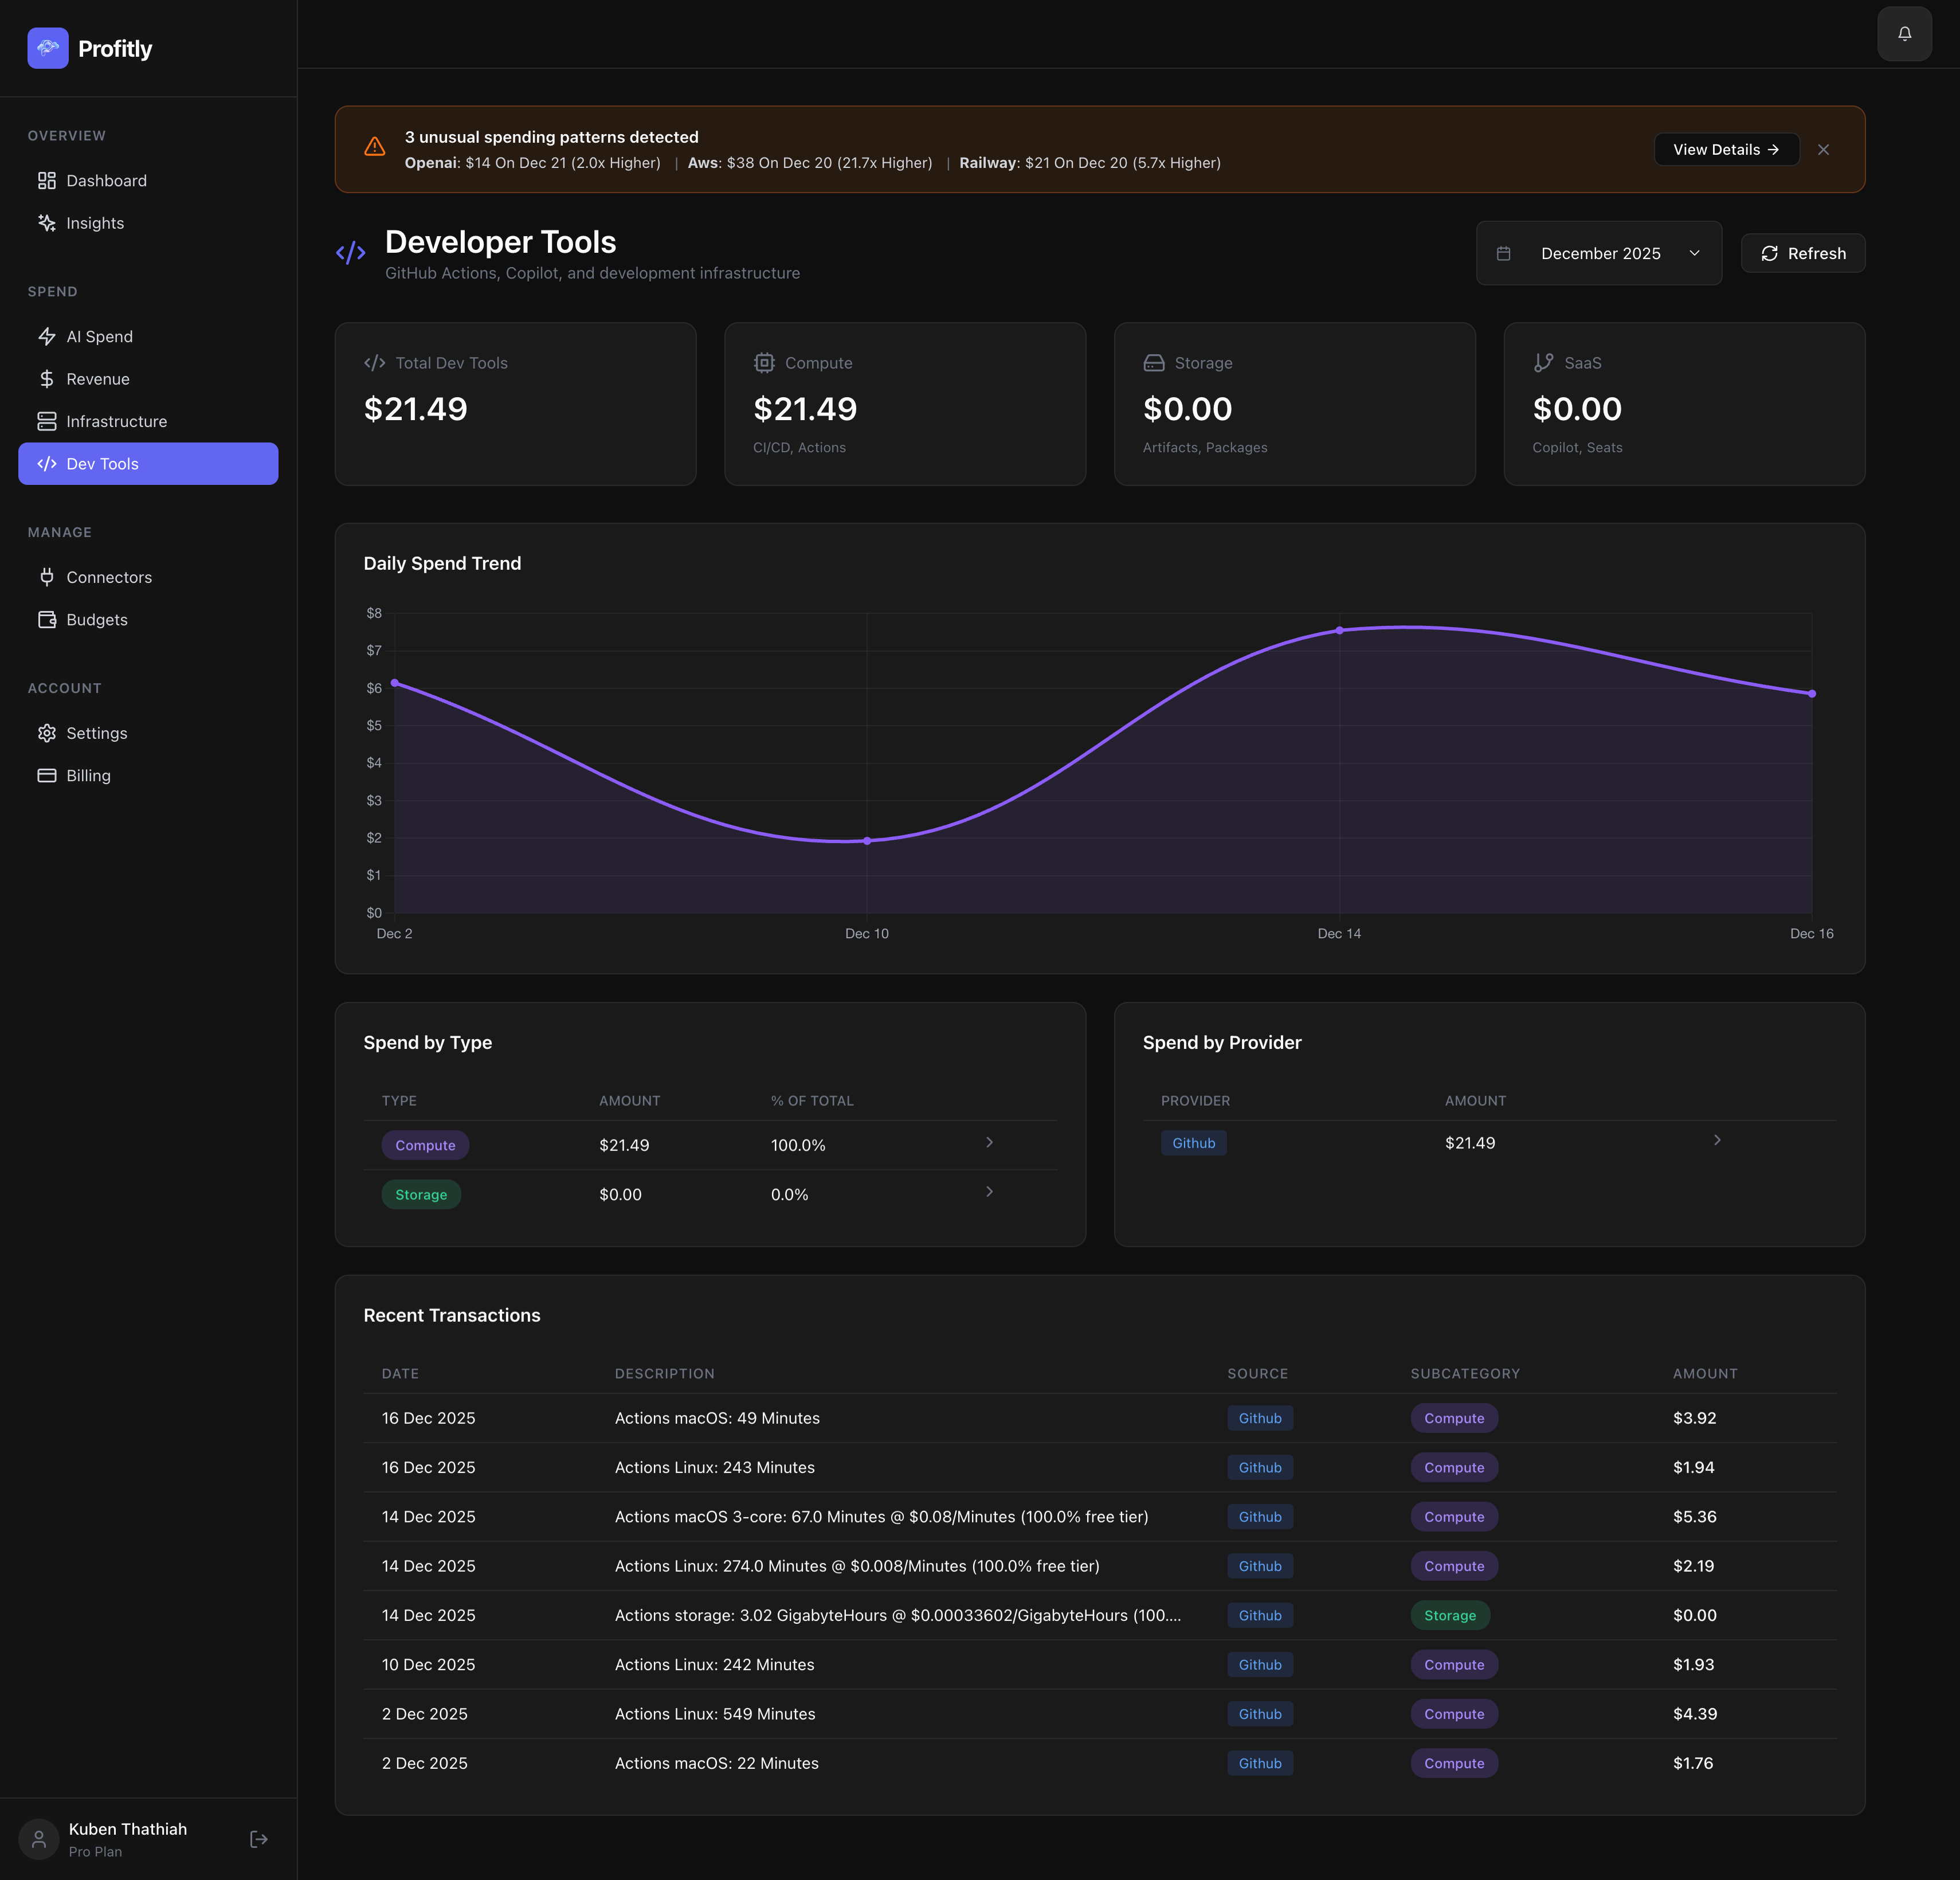Click the notification bell icon
Image resolution: width=1960 pixels, height=1880 pixels.
1904,34
